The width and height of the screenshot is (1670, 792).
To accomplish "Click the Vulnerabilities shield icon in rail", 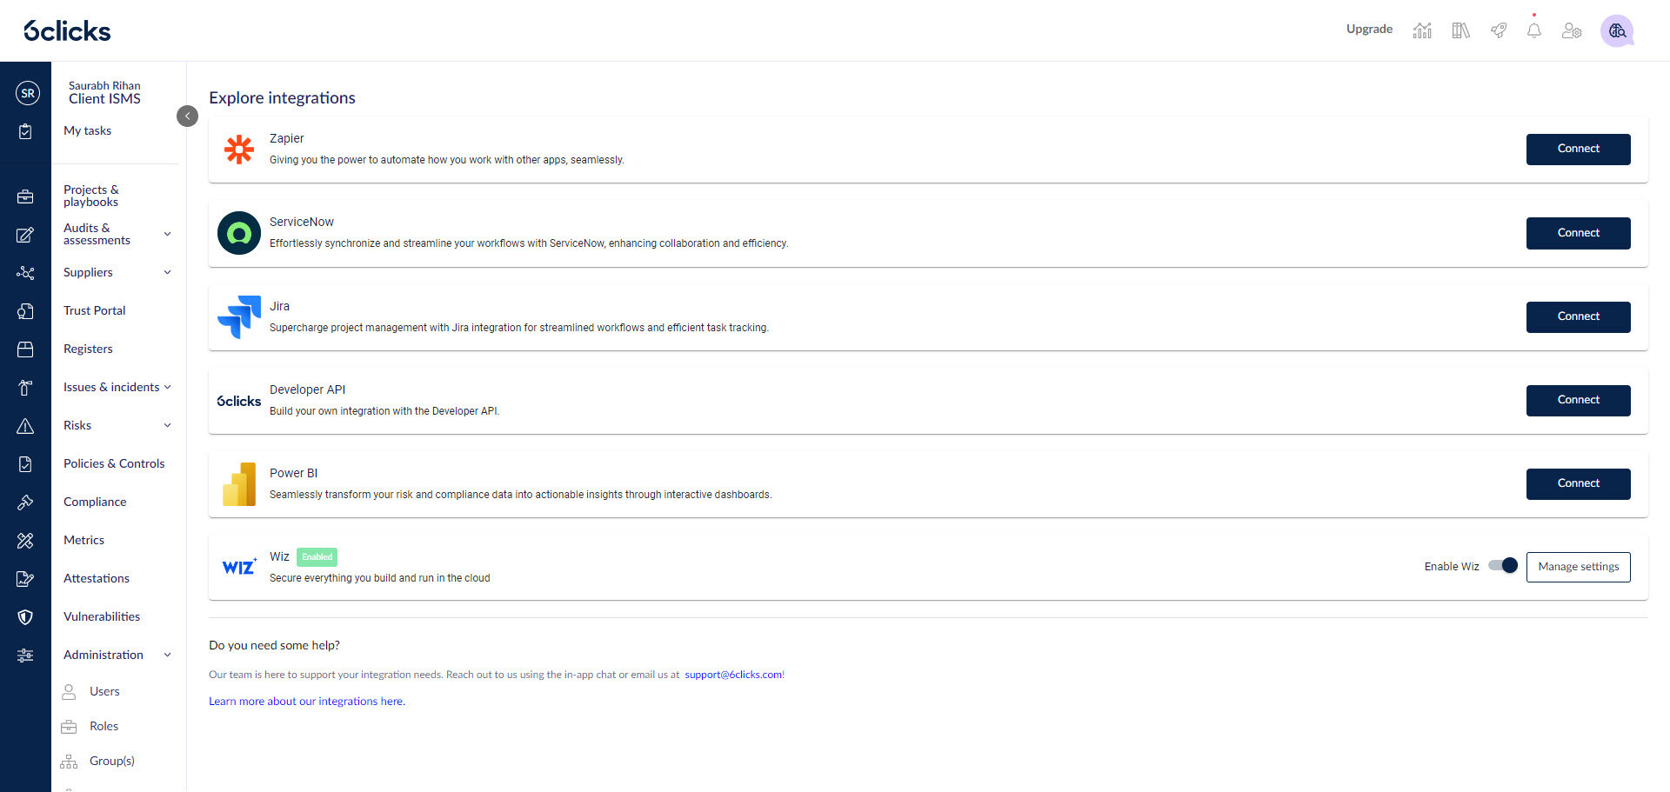I will pos(25,617).
